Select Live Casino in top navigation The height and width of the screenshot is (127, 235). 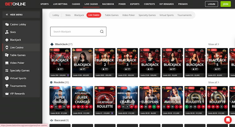(91, 4)
